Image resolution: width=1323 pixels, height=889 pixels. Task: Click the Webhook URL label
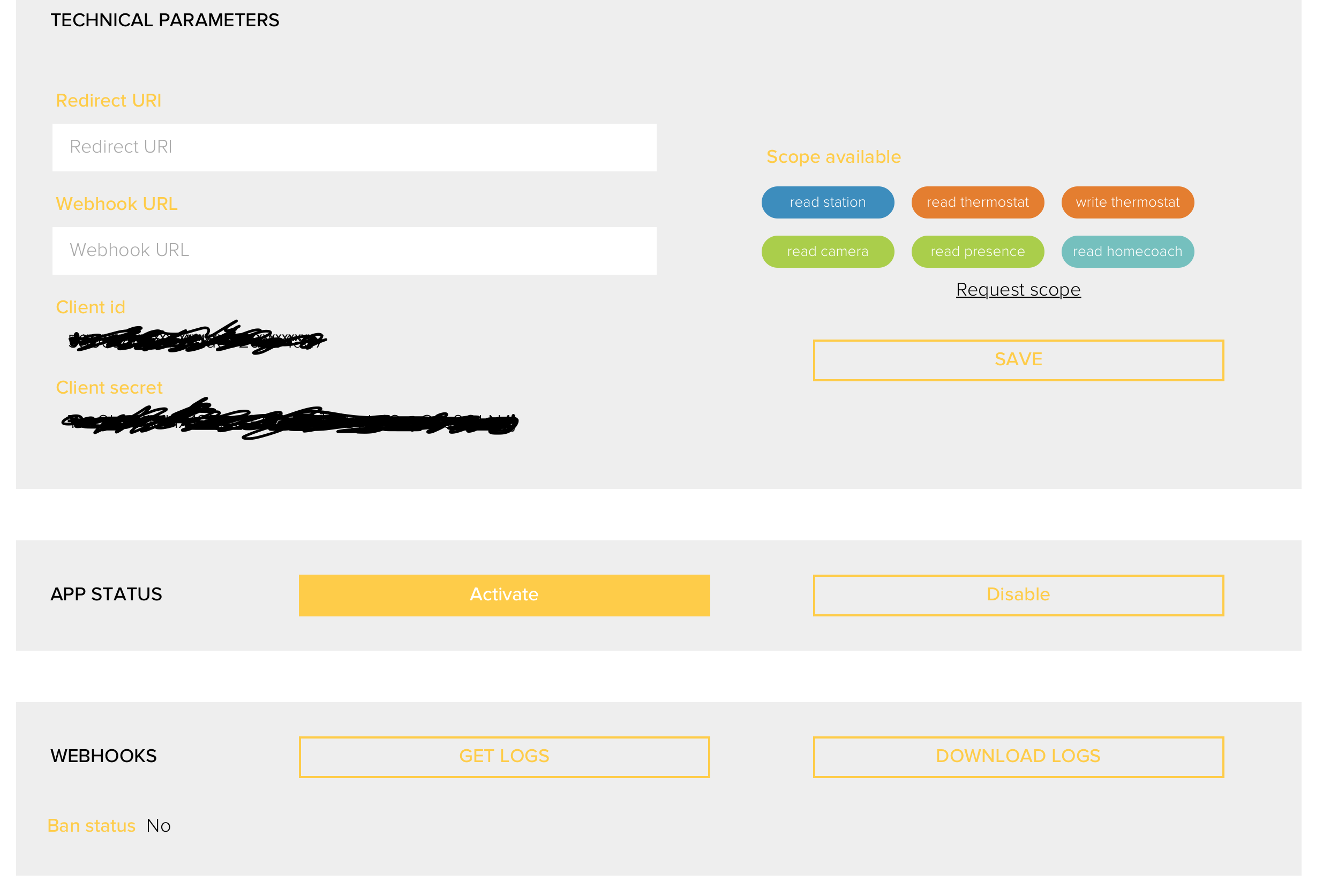pos(116,204)
